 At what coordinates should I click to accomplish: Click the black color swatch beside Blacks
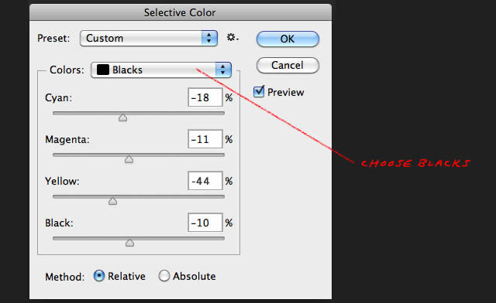(x=103, y=70)
